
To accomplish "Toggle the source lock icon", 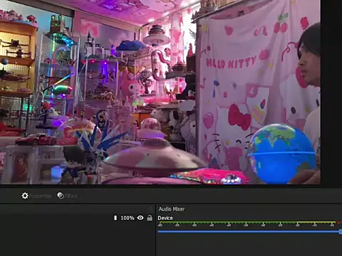I will pyautogui.click(x=150, y=218).
